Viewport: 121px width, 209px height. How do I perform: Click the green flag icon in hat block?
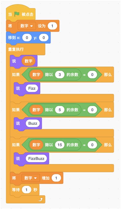point(17,14)
